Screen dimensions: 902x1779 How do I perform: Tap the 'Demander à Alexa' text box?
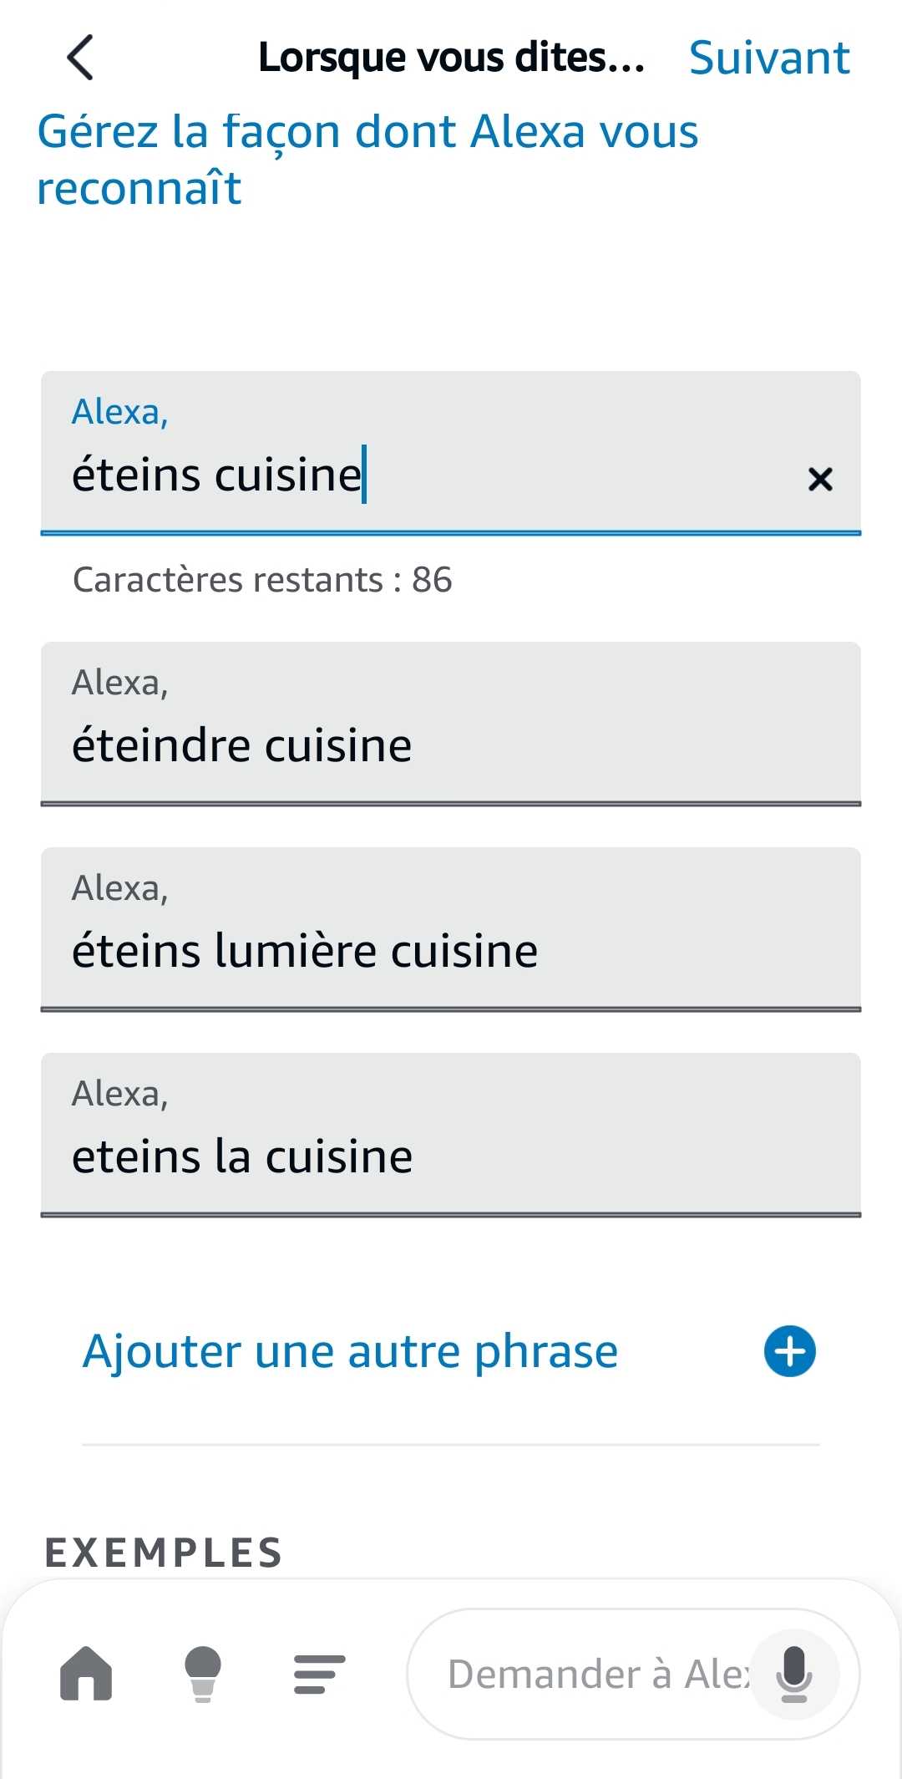pyautogui.click(x=593, y=1674)
